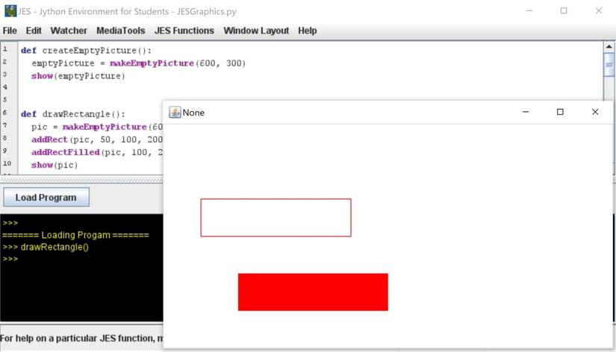Click the 'addRect(pic, 50, 100' code line
Viewport: 616px width, 352px height.
[97, 139]
